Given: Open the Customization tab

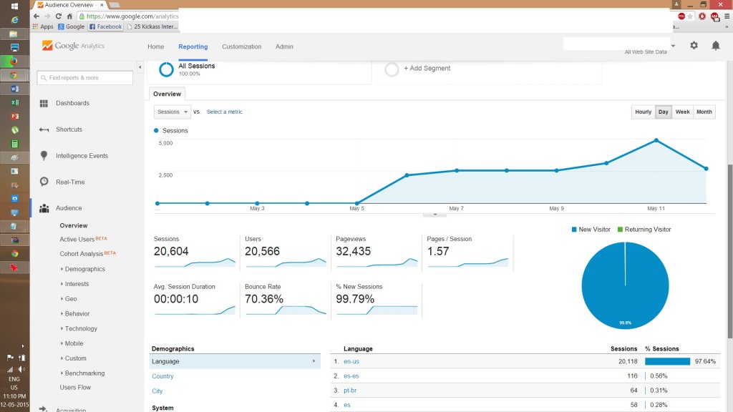Looking at the screenshot, I should point(241,46).
